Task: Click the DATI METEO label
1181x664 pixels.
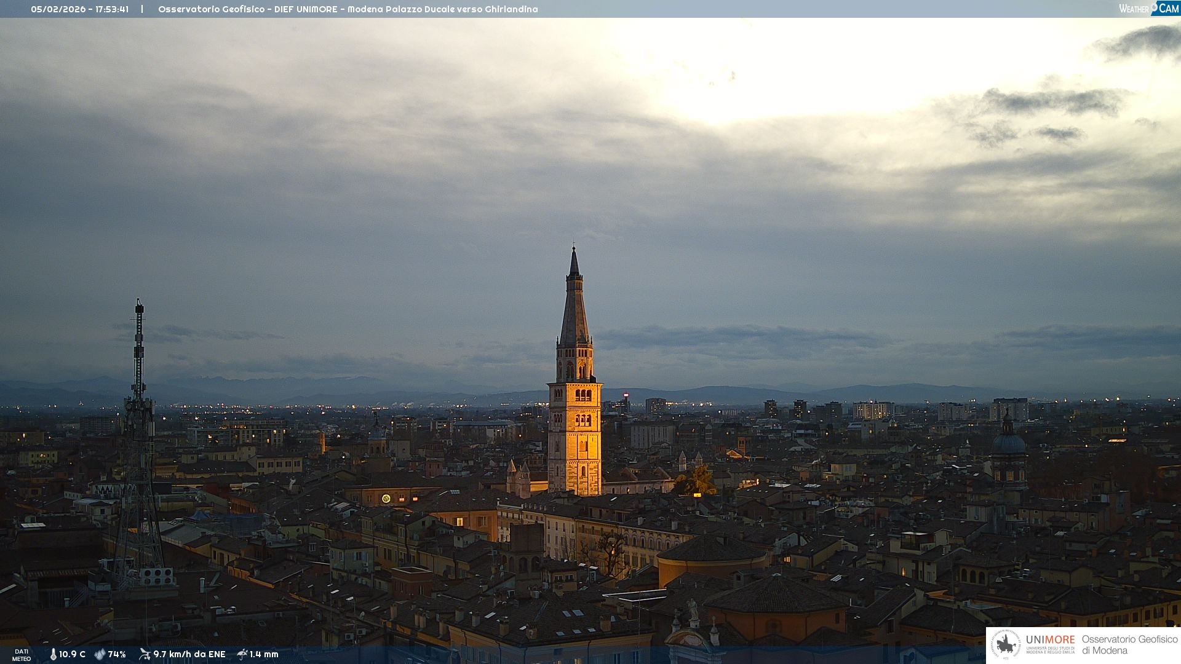Action: click(22, 655)
